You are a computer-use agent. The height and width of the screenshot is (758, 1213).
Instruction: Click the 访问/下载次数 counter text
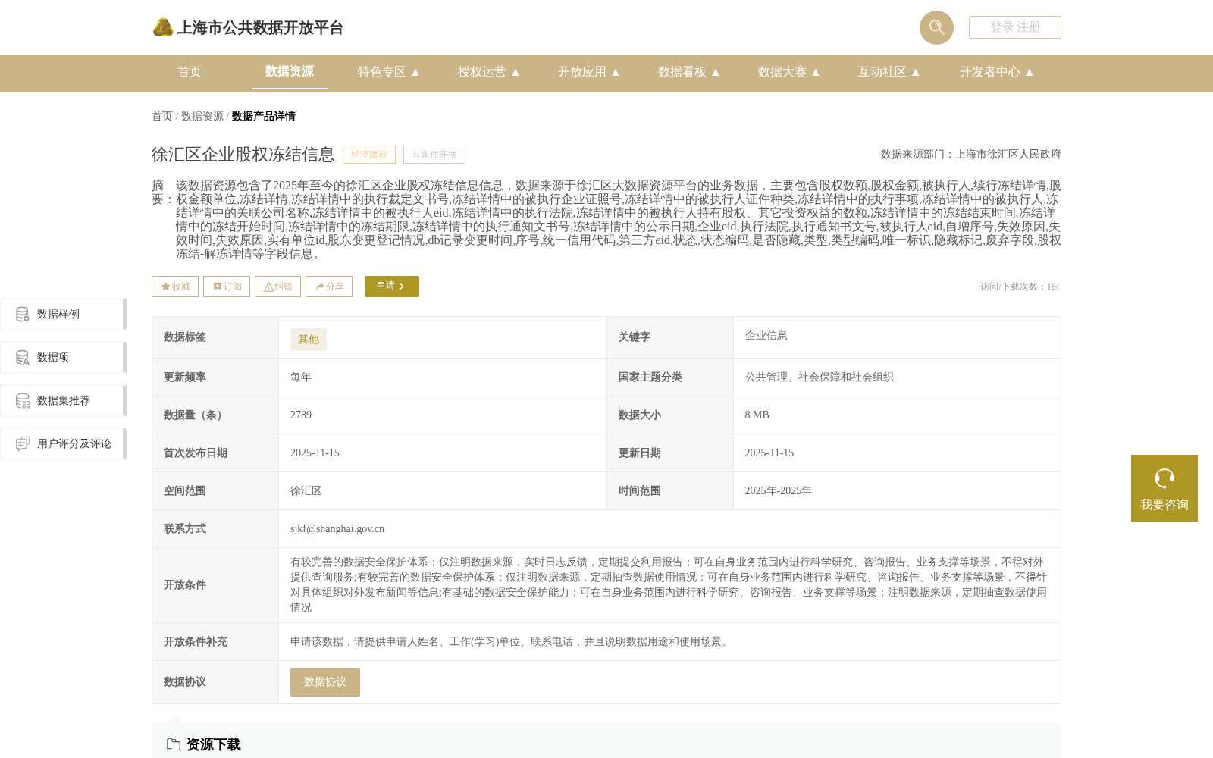point(1020,287)
